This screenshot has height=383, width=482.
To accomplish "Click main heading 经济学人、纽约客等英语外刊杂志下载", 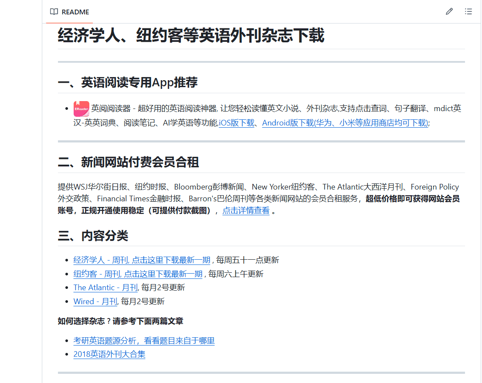I will 191,35.
